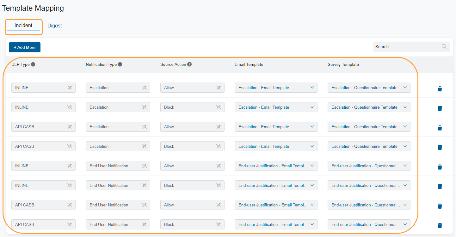456x237 pixels.
Task: Click the Add More button
Action: (24, 47)
